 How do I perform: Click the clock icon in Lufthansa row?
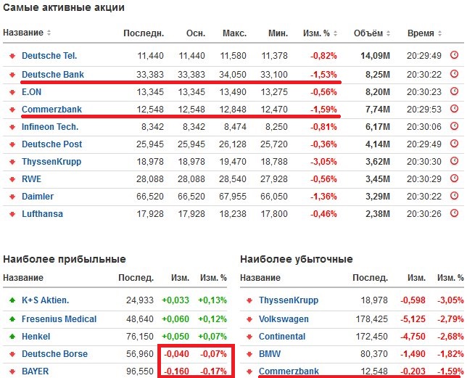[x=455, y=213]
